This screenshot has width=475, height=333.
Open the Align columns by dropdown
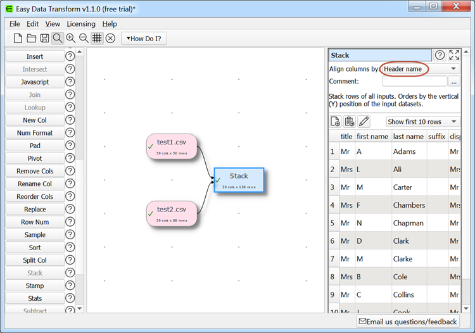(x=420, y=68)
